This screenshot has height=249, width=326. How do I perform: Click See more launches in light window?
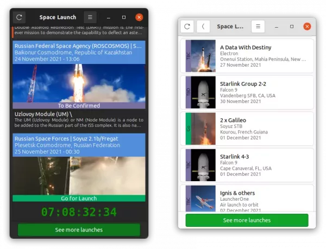pyautogui.click(x=247, y=220)
